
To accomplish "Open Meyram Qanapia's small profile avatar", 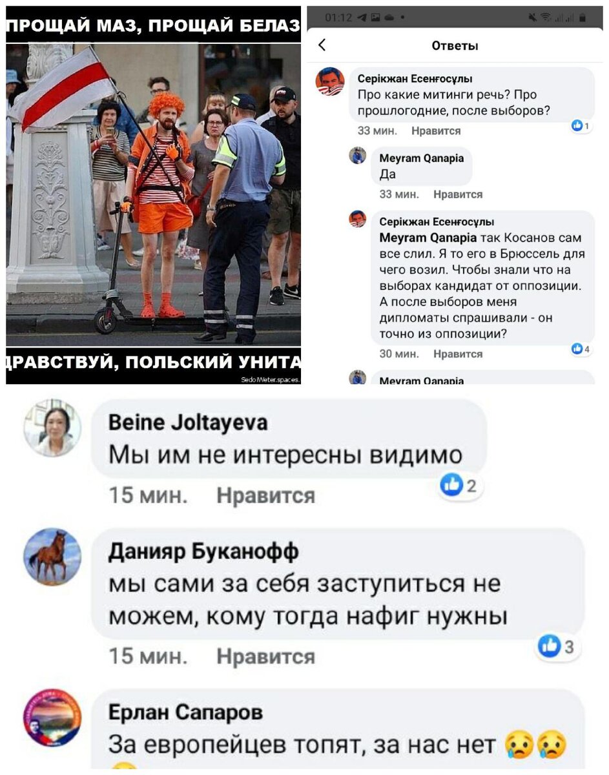I will click(x=357, y=156).
